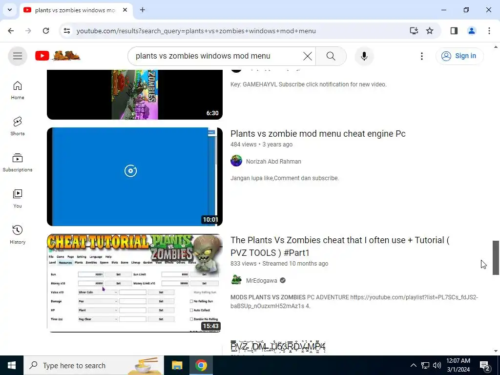Click Chrome icon in taskbar

pos(201,365)
